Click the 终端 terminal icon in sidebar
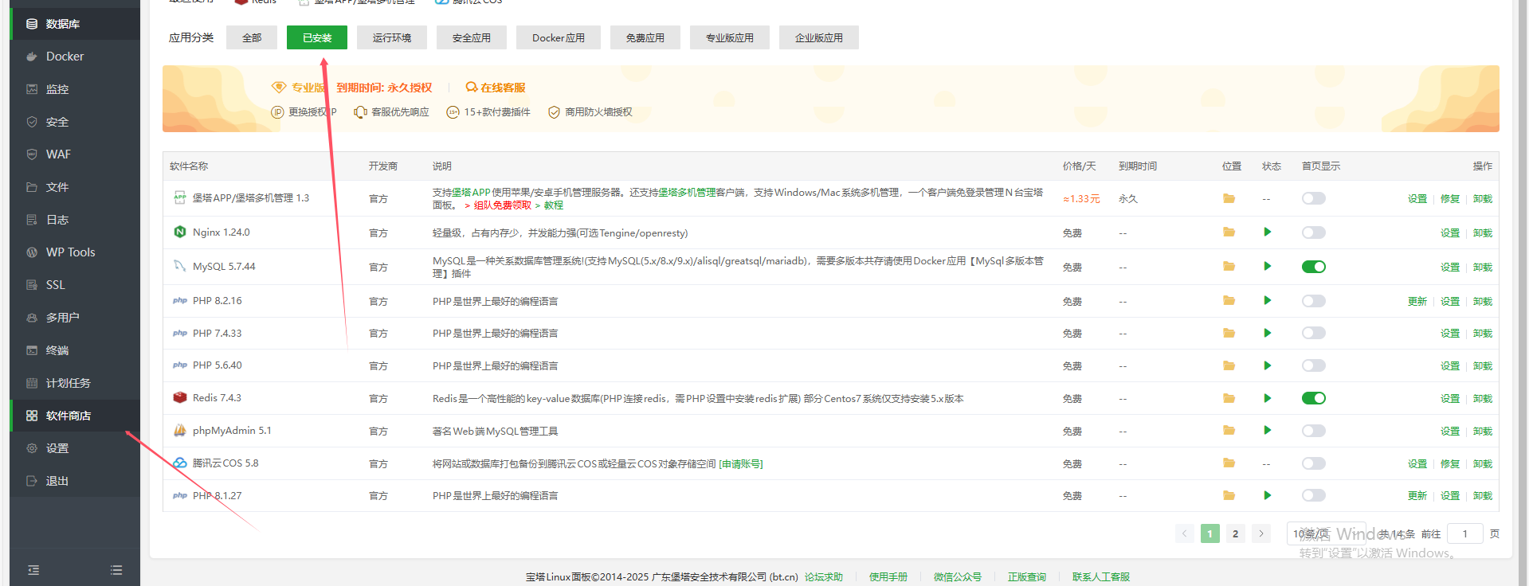The height and width of the screenshot is (586, 1529). tap(32, 350)
